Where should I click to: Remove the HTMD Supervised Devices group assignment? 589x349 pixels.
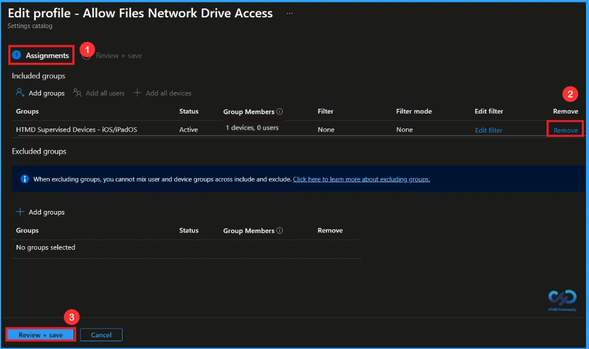click(564, 129)
